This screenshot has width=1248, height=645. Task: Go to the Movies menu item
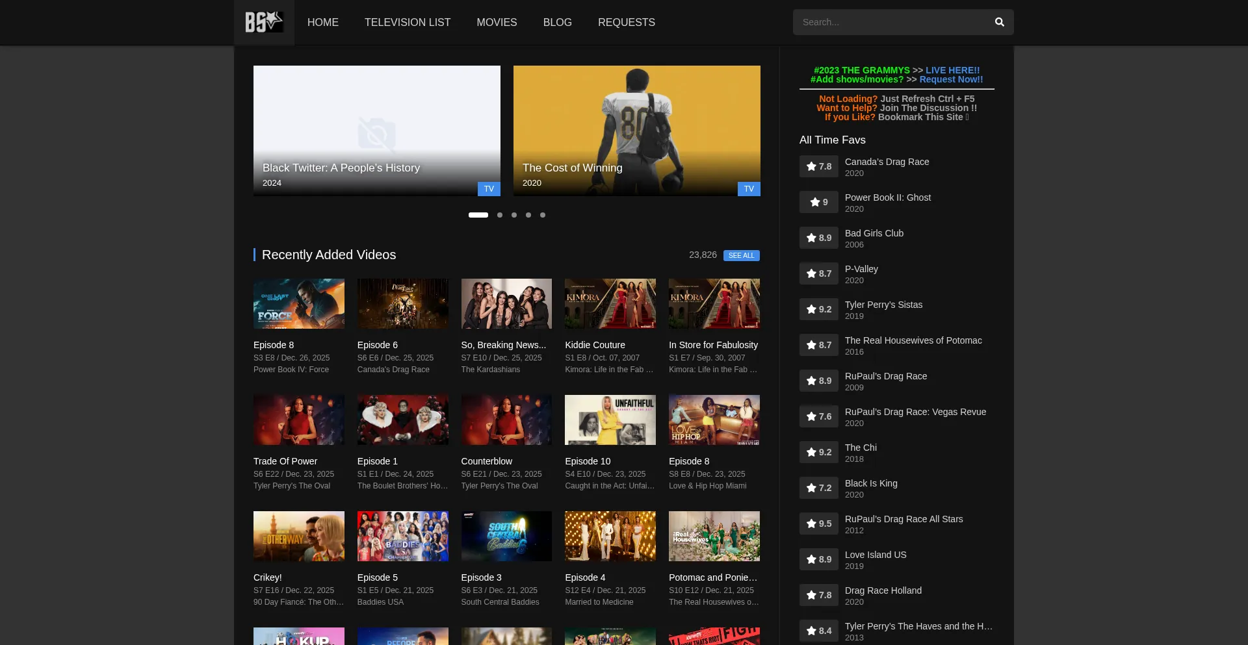(497, 22)
